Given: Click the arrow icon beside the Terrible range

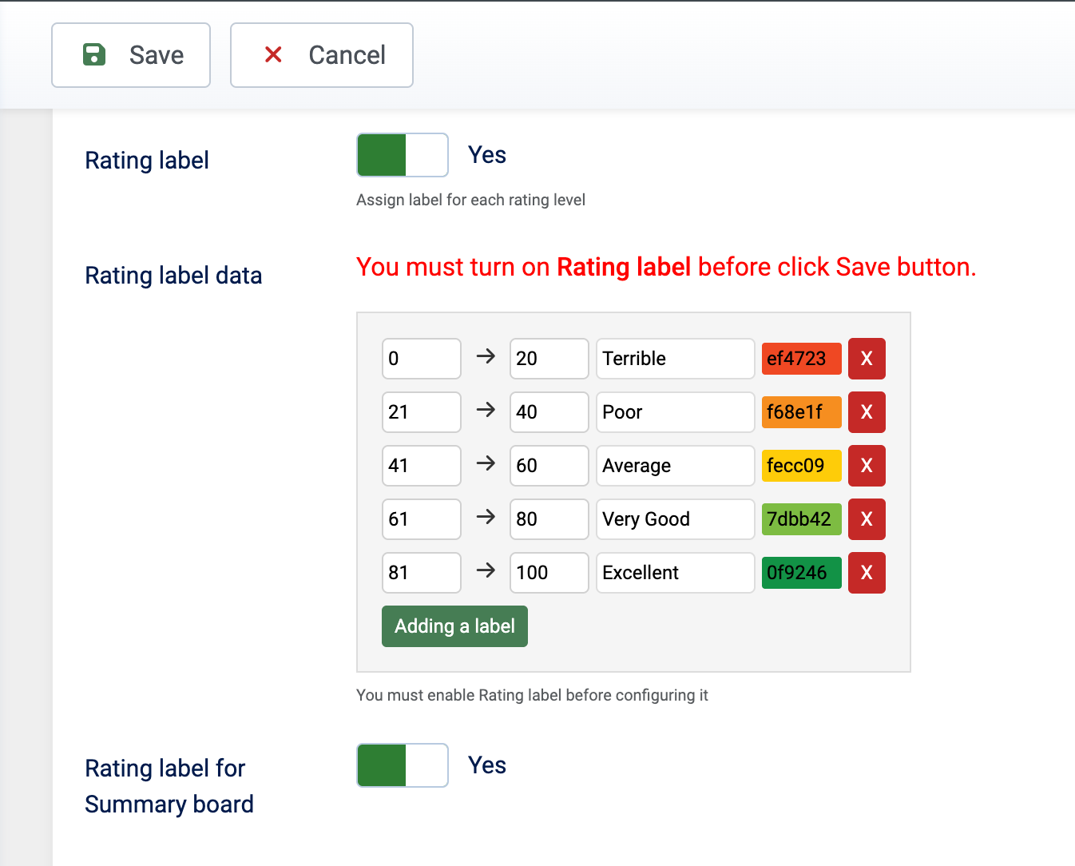Looking at the screenshot, I should (485, 358).
